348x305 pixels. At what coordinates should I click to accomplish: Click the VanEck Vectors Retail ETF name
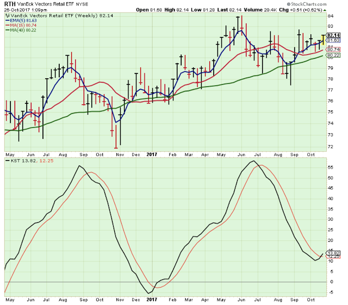(x=46, y=4)
